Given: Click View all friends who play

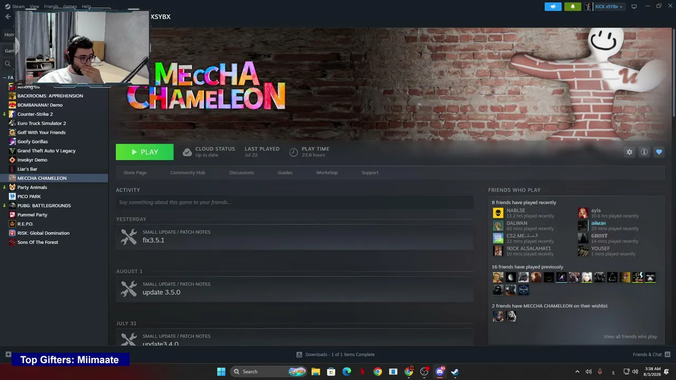Looking at the screenshot, I should point(630,337).
